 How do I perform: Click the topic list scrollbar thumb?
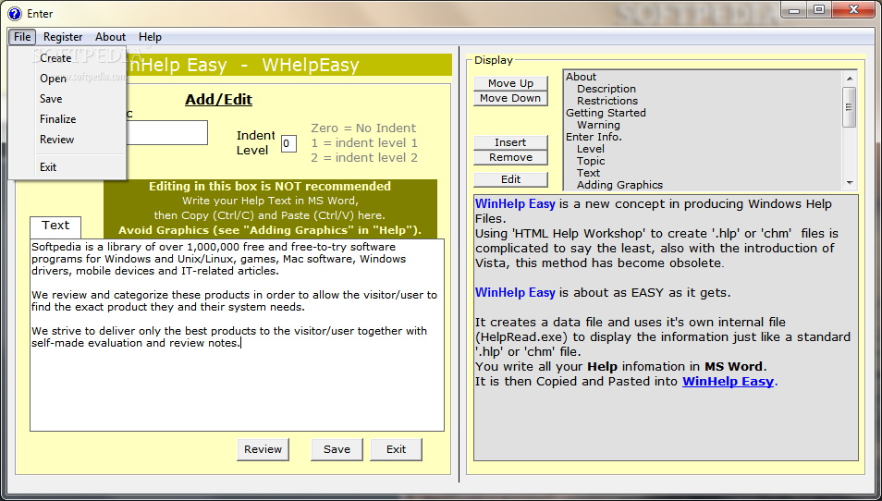(850, 107)
